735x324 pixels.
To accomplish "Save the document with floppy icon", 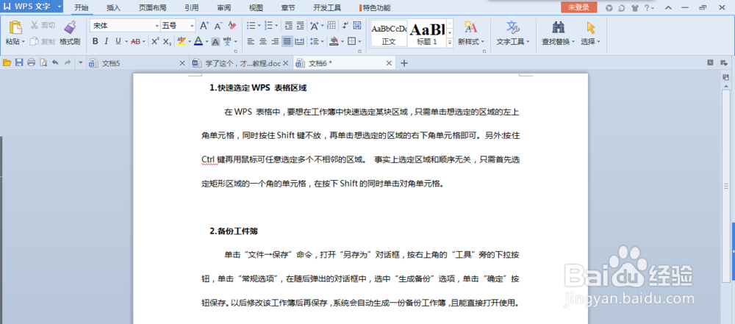I will point(19,62).
